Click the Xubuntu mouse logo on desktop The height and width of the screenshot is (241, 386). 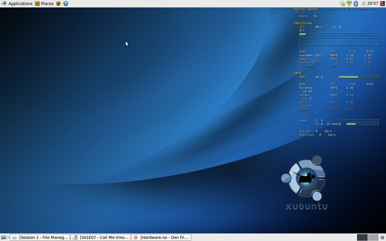coord(305,178)
